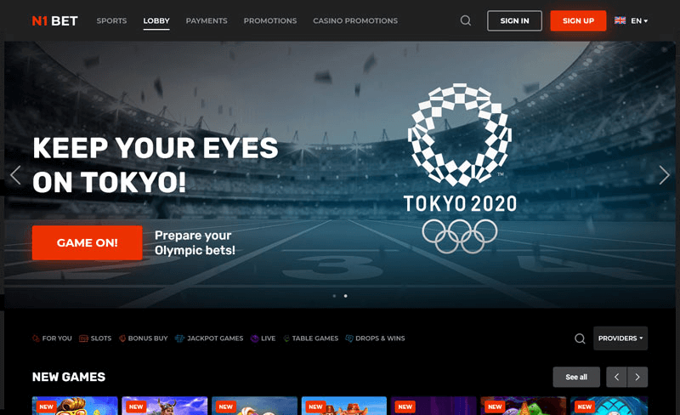Click the New Games section heading
The height and width of the screenshot is (415, 680).
pyautogui.click(x=69, y=377)
